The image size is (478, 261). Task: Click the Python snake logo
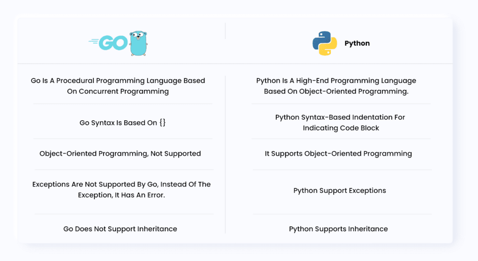325,43
